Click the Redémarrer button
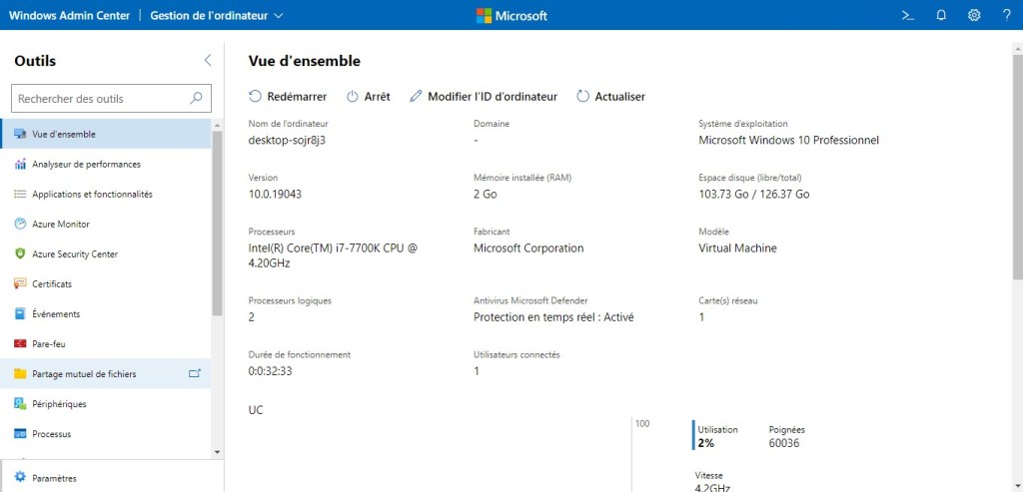 [x=288, y=97]
